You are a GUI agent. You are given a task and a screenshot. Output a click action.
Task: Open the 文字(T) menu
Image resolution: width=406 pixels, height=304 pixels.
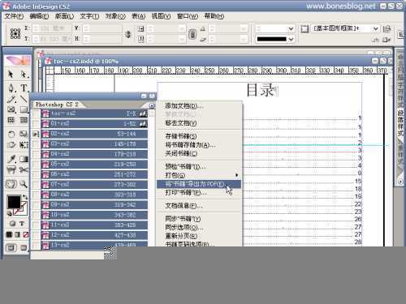tap(89, 16)
